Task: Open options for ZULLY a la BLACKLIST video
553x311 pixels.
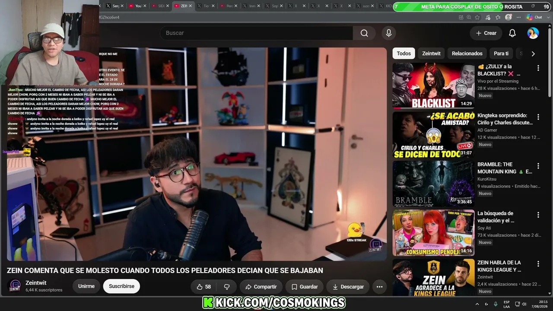Action: coord(538,68)
